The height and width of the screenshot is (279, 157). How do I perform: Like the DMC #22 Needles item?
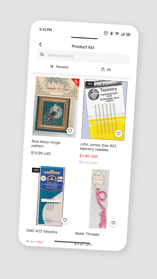pos(65,220)
